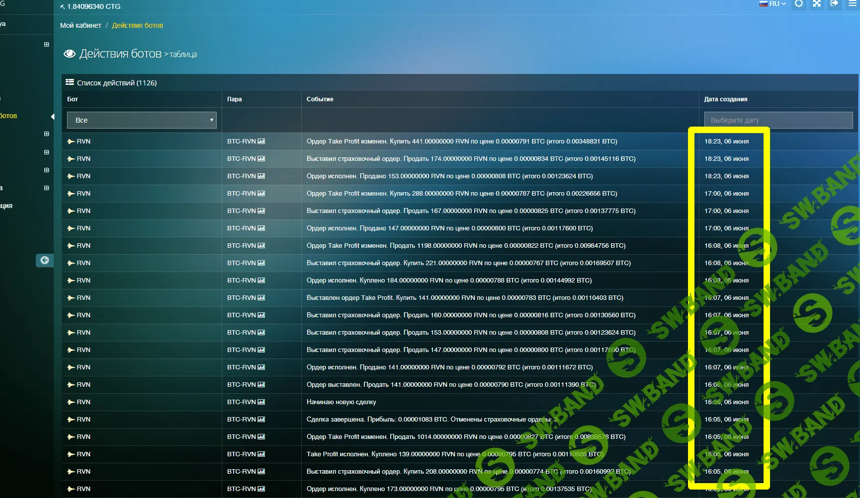860x498 pixels.
Task: Open the RU language selector
Action: [x=773, y=4]
